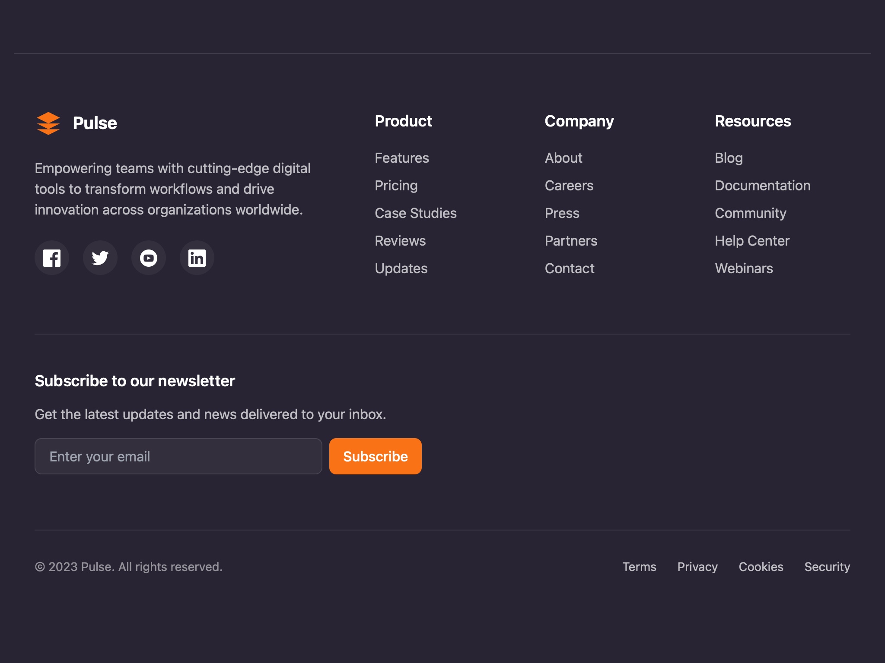The width and height of the screenshot is (885, 663).
Task: Click the Privacy policy link
Action: point(697,567)
